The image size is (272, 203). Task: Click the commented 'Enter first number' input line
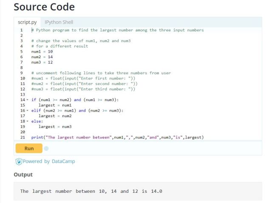pyautogui.click(x=83, y=78)
